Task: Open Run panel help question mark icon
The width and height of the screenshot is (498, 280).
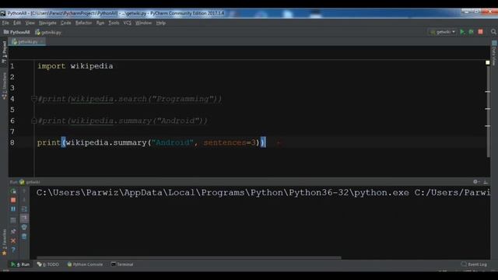Action: coord(13,250)
